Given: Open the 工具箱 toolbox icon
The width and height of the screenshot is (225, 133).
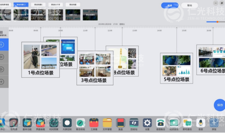Looking at the screenshot, I should click(94, 123).
